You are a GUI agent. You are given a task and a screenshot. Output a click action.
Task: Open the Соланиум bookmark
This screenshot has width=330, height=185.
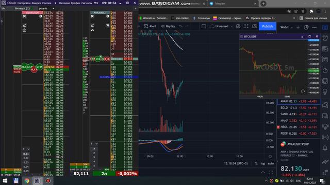pyautogui.click(x=202, y=18)
